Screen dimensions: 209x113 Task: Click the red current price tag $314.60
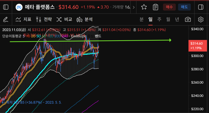pos(198,46)
